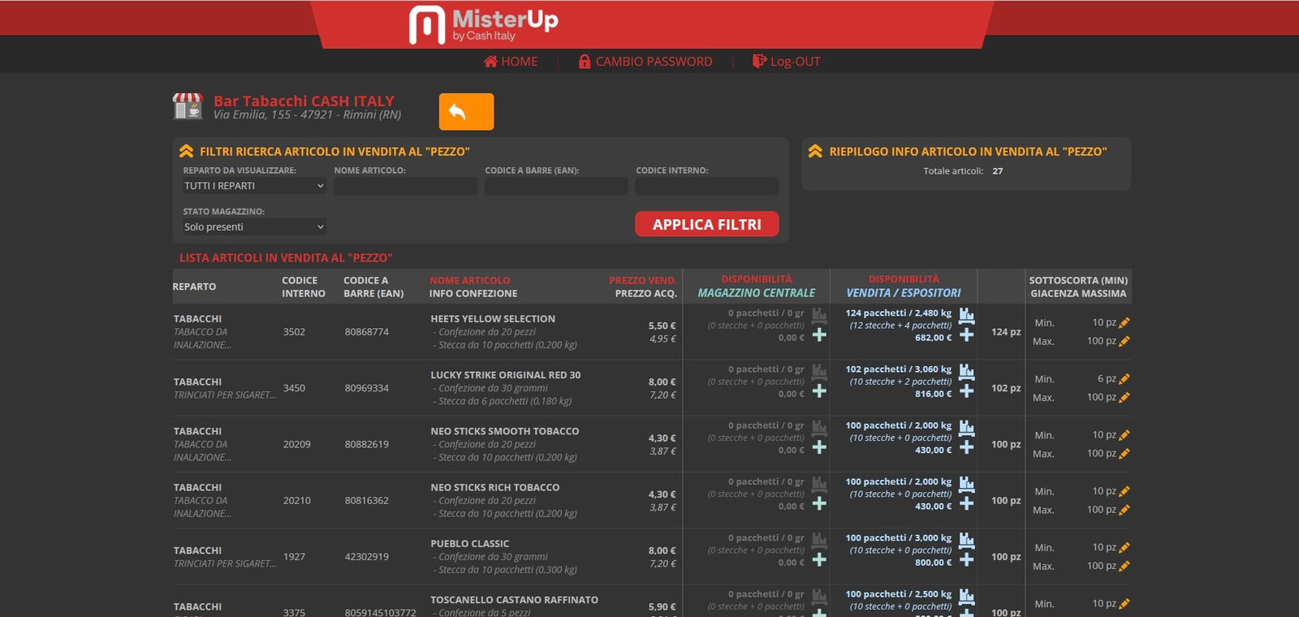Viewport: 1299px width, 617px height.
Task: Edit maximum stock for Lucky Strike Original Red
Action: pos(1124,398)
